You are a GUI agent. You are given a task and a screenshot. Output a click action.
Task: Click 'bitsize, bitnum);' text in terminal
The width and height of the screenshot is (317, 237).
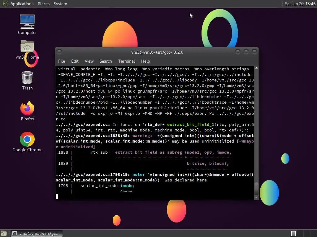tap(208, 164)
